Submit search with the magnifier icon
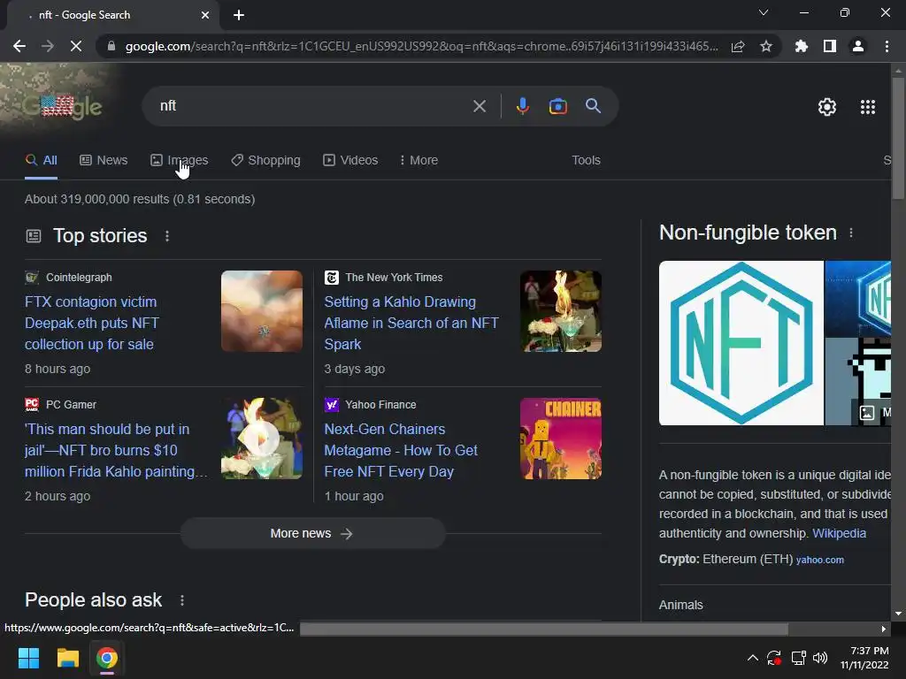906x679 pixels. click(593, 106)
